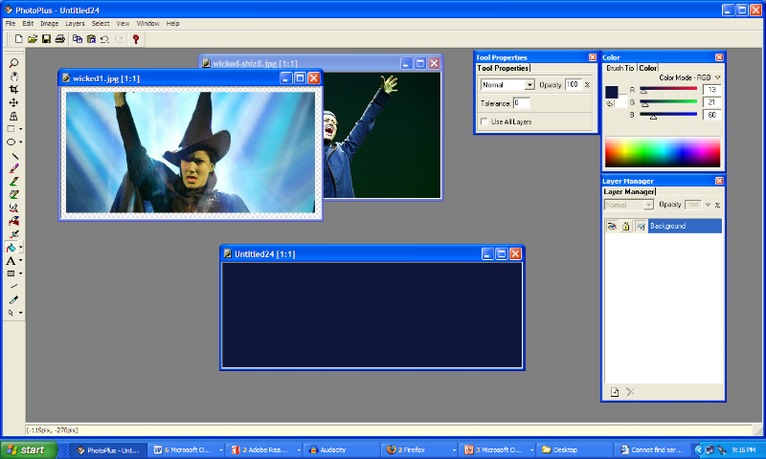766x459 pixels.
Task: Expand the Shape tool flyout arrow
Action: [20, 273]
